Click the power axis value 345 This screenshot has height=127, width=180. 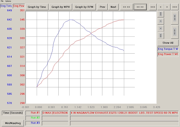click(x=22, y=20)
